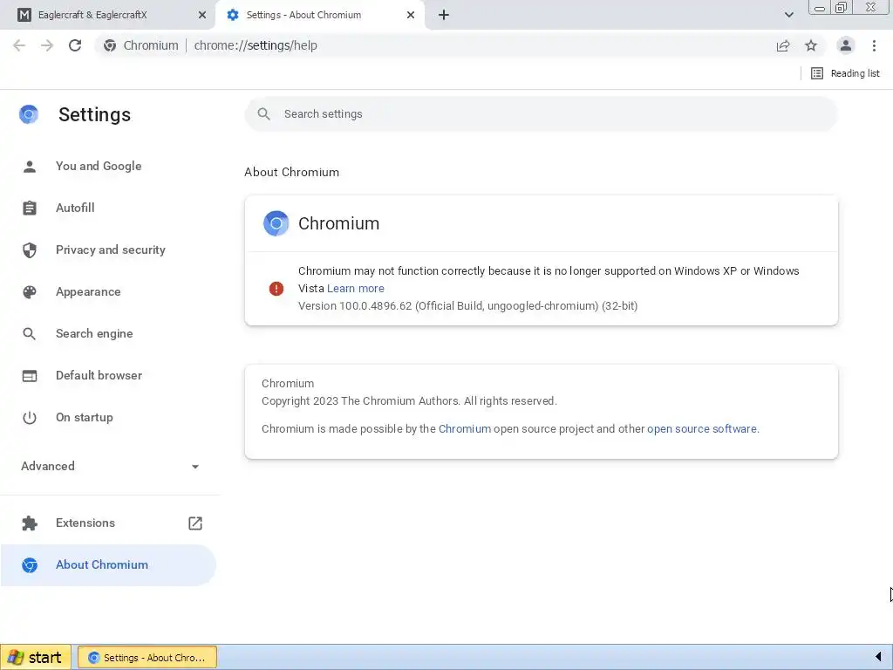Expand the Advanced settings section

point(110,466)
